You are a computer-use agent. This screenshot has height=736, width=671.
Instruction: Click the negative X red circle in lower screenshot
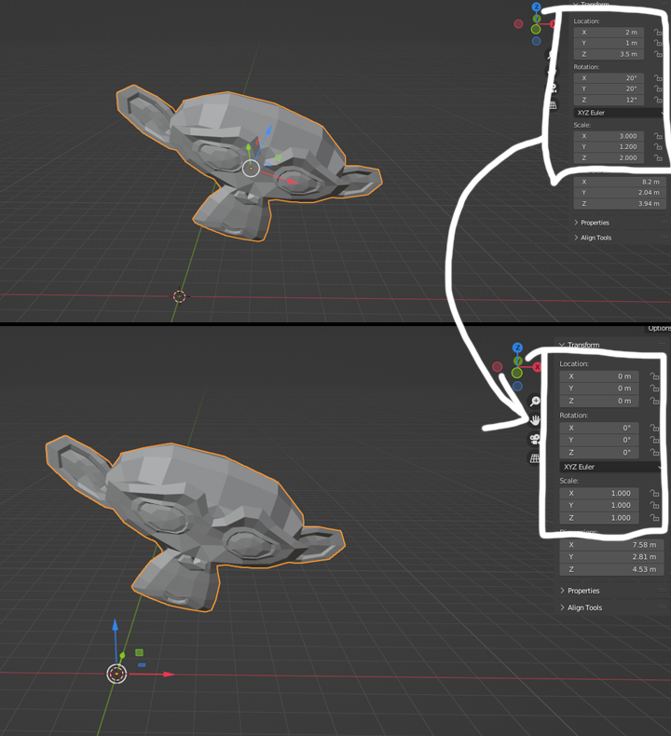tap(498, 366)
